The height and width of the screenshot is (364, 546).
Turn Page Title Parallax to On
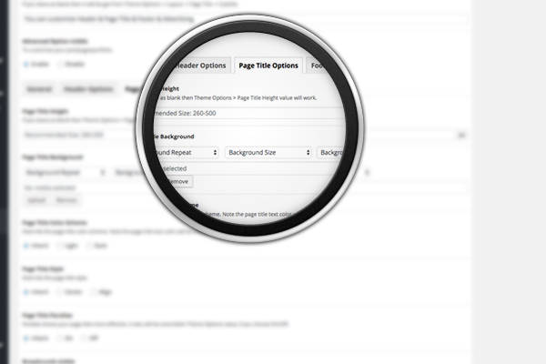(x=62, y=337)
